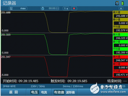The height and width of the screenshot is (96, 128).
Task: Click the green channel minimum 0.000 V
Action: (x=121, y=45)
